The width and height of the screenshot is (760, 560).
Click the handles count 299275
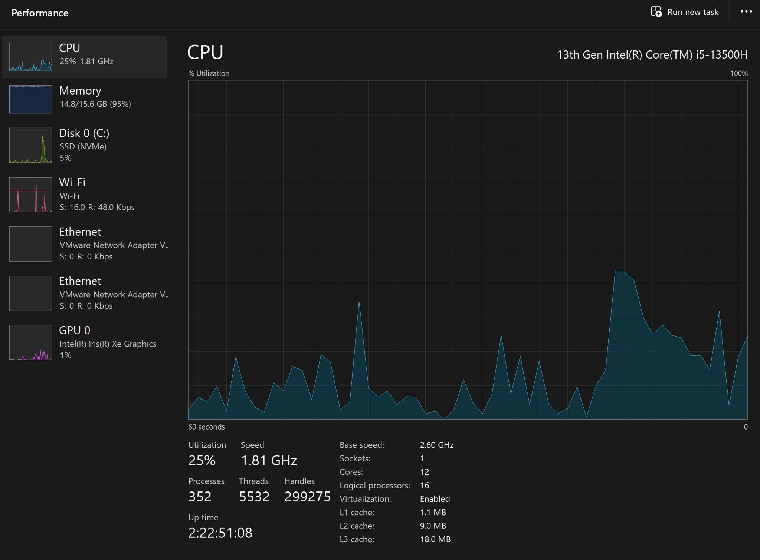pyautogui.click(x=307, y=497)
